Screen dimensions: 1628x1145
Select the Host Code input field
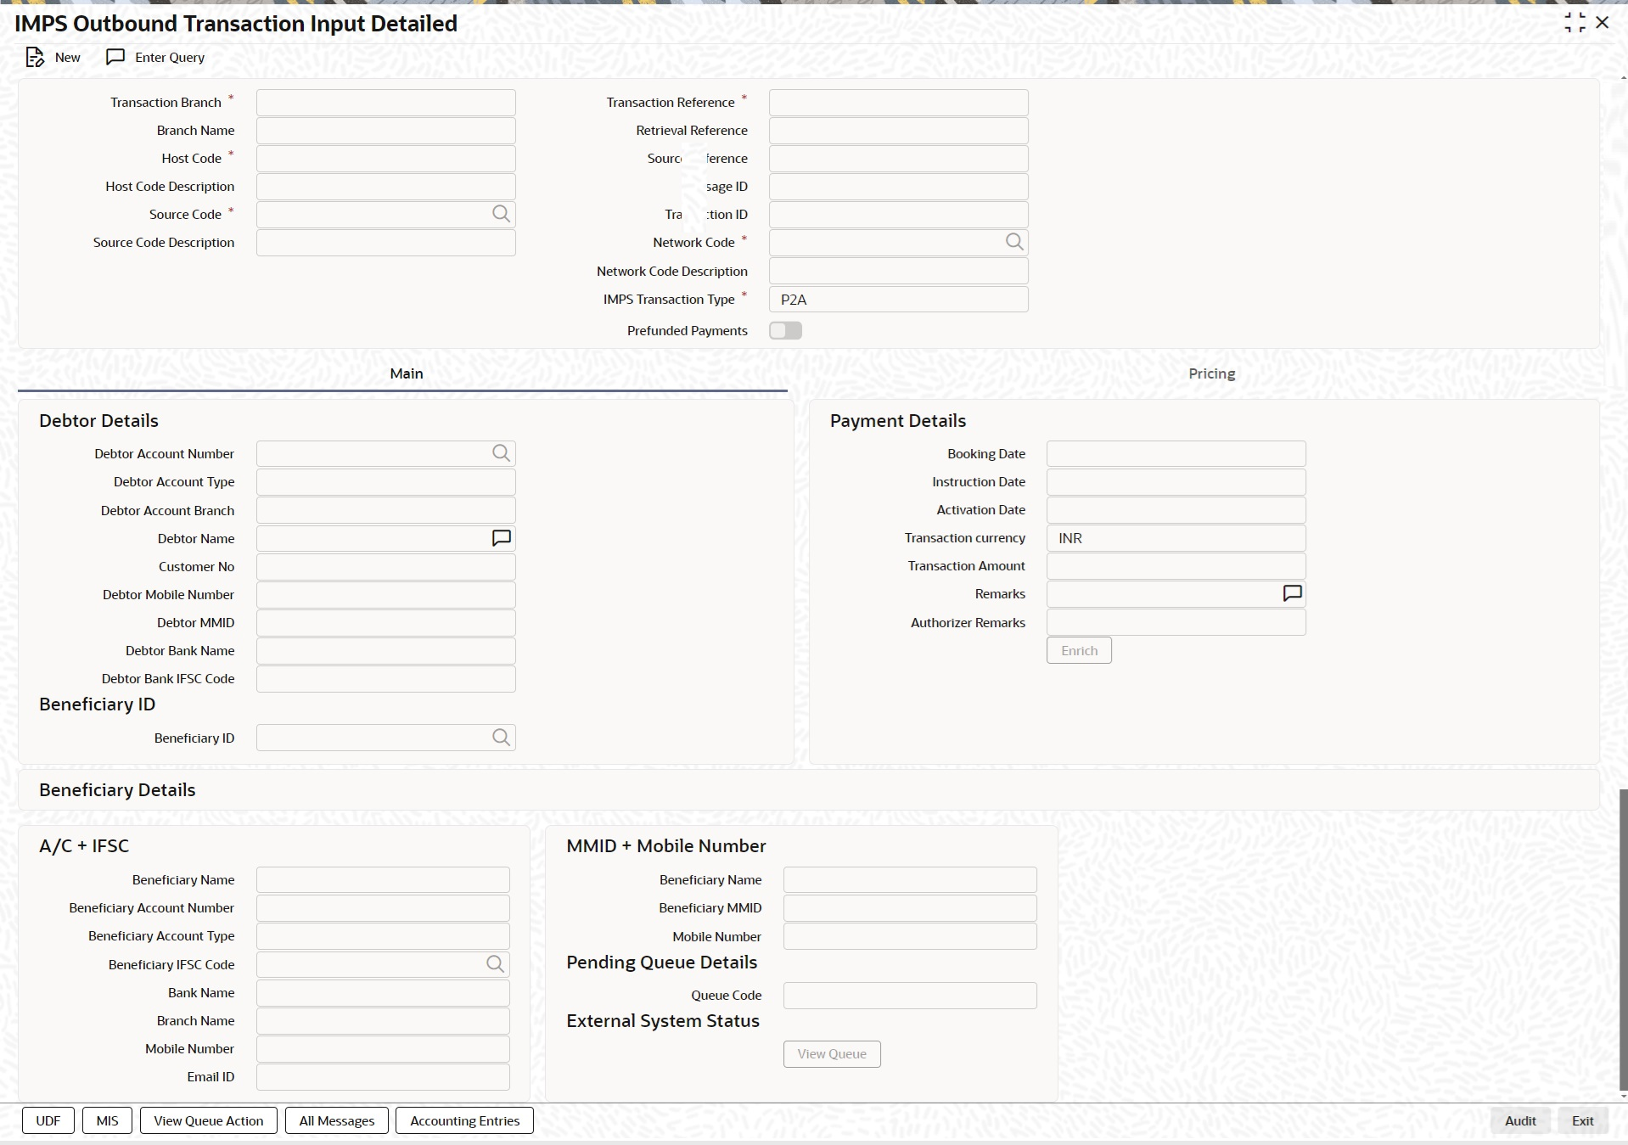pos(386,158)
